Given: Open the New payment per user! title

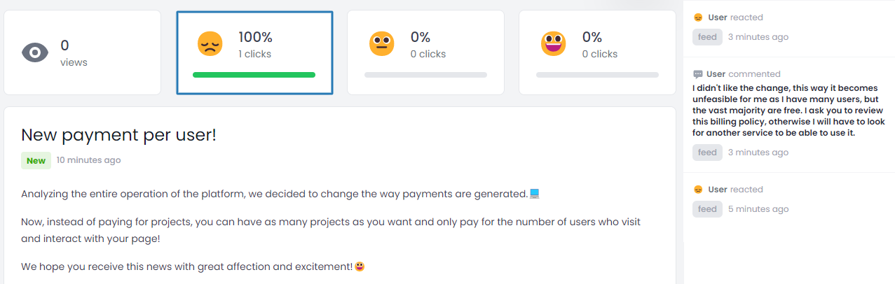Looking at the screenshot, I should click(x=118, y=135).
